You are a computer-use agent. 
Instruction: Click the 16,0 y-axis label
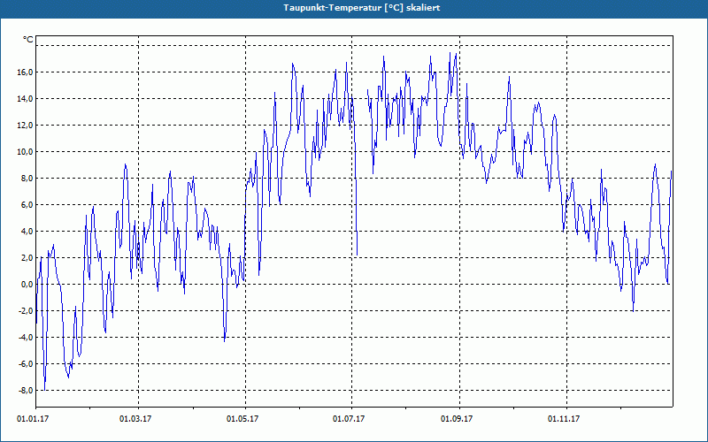pos(25,72)
